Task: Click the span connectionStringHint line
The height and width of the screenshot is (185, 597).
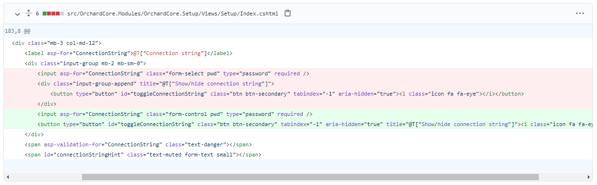Action: tap(298, 155)
